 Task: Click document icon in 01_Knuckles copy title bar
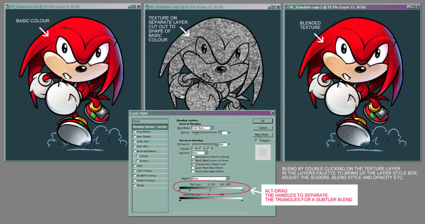[148, 7]
